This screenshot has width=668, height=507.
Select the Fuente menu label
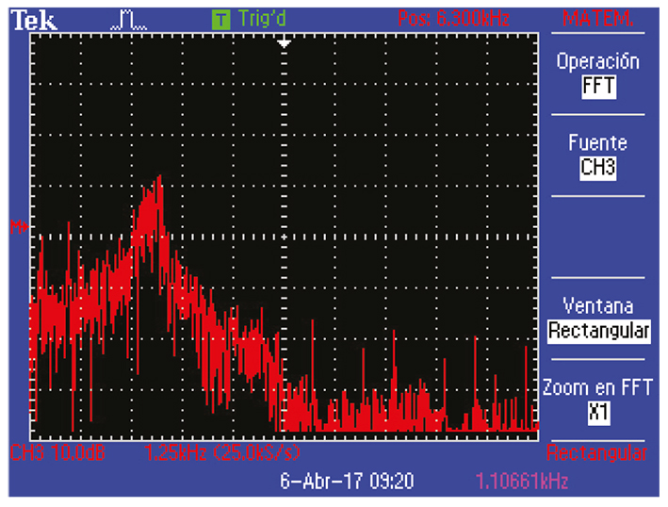(x=597, y=143)
